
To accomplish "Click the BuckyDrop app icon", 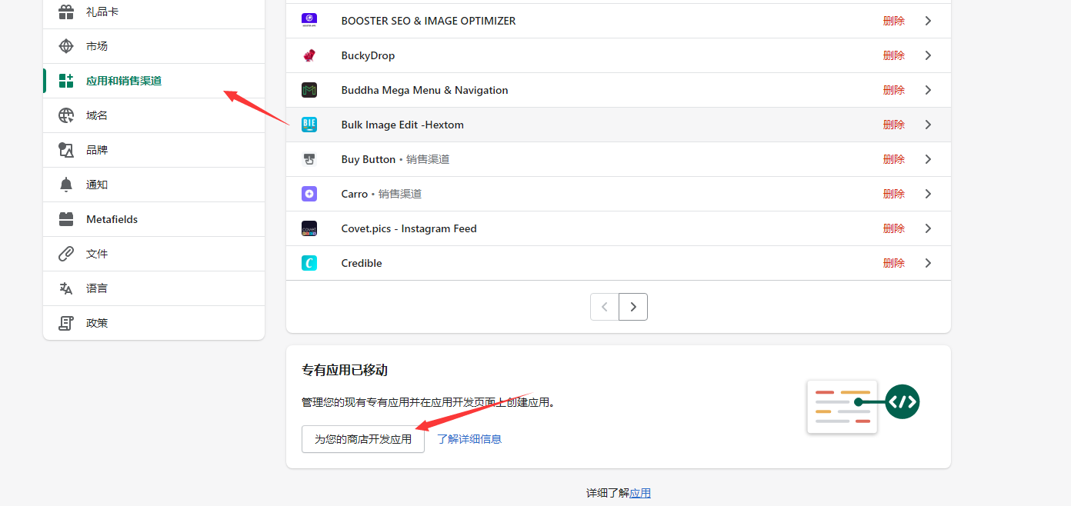I will coord(309,55).
